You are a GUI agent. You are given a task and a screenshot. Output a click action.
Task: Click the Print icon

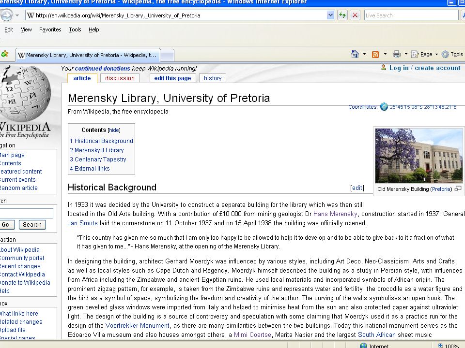tap(397, 54)
